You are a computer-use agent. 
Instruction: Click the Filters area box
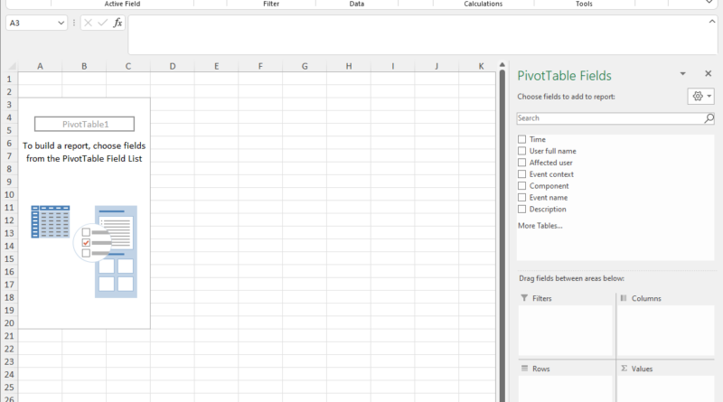tap(566, 330)
